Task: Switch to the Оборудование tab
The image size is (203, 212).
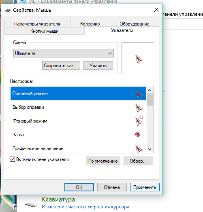Action: pos(135,23)
